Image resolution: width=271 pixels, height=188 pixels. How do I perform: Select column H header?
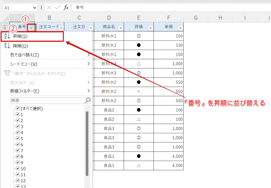point(220,18)
